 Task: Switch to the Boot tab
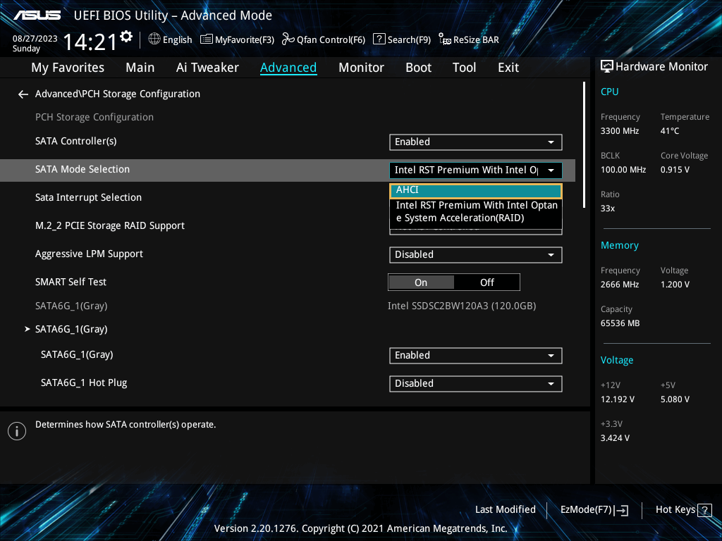point(418,68)
